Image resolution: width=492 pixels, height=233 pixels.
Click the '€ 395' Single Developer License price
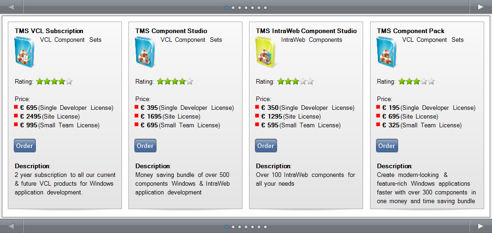click(x=149, y=108)
